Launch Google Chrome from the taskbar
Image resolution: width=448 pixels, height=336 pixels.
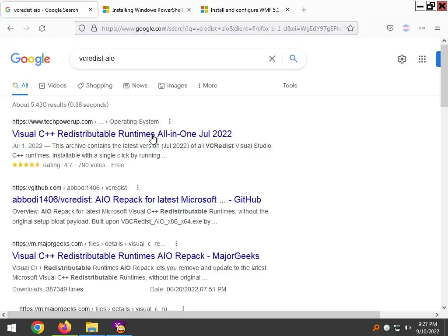point(38,327)
